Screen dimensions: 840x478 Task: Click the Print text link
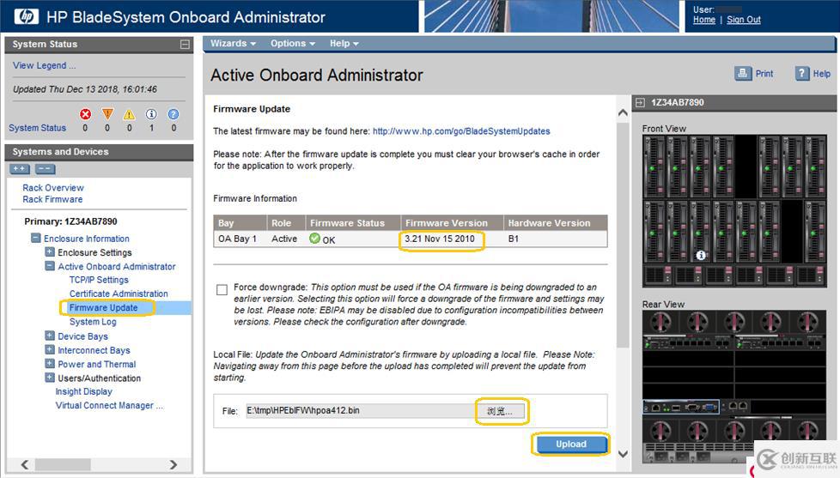click(x=764, y=74)
